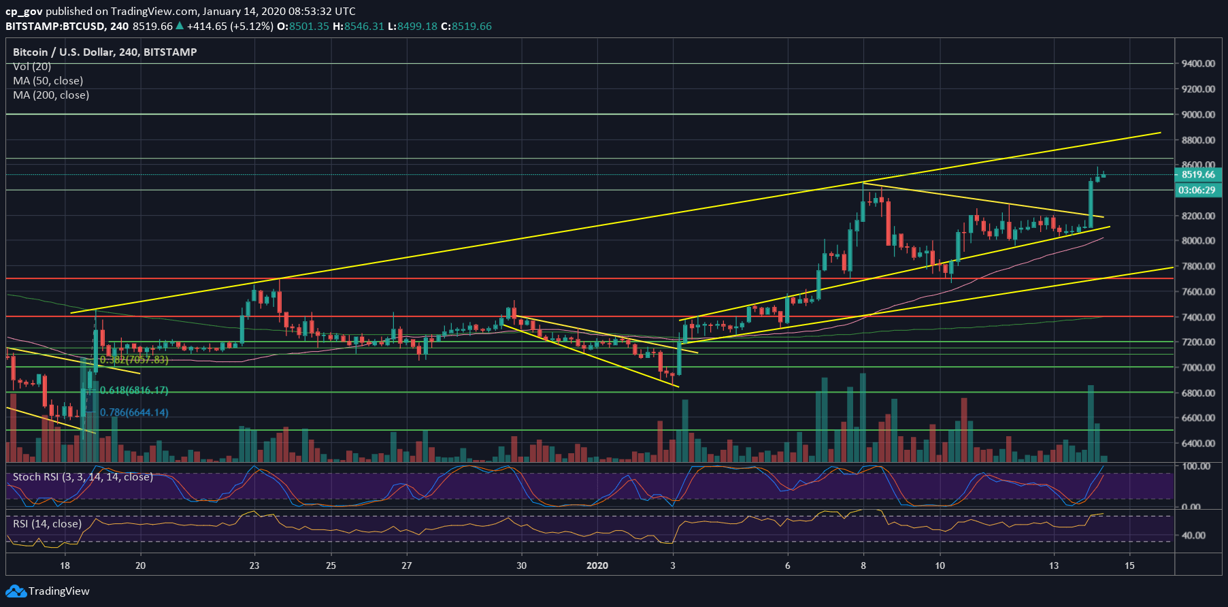Click date 18 on the time axis
This screenshot has width=1228, height=607.
pos(65,565)
